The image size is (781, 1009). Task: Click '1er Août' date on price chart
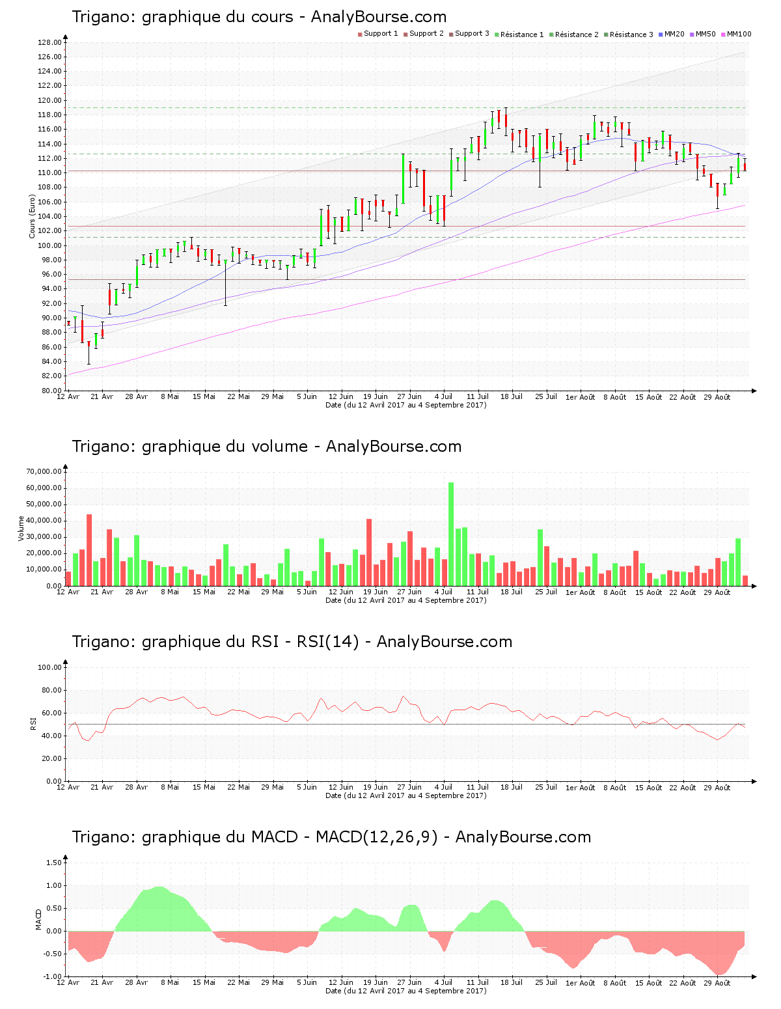pos(580,396)
